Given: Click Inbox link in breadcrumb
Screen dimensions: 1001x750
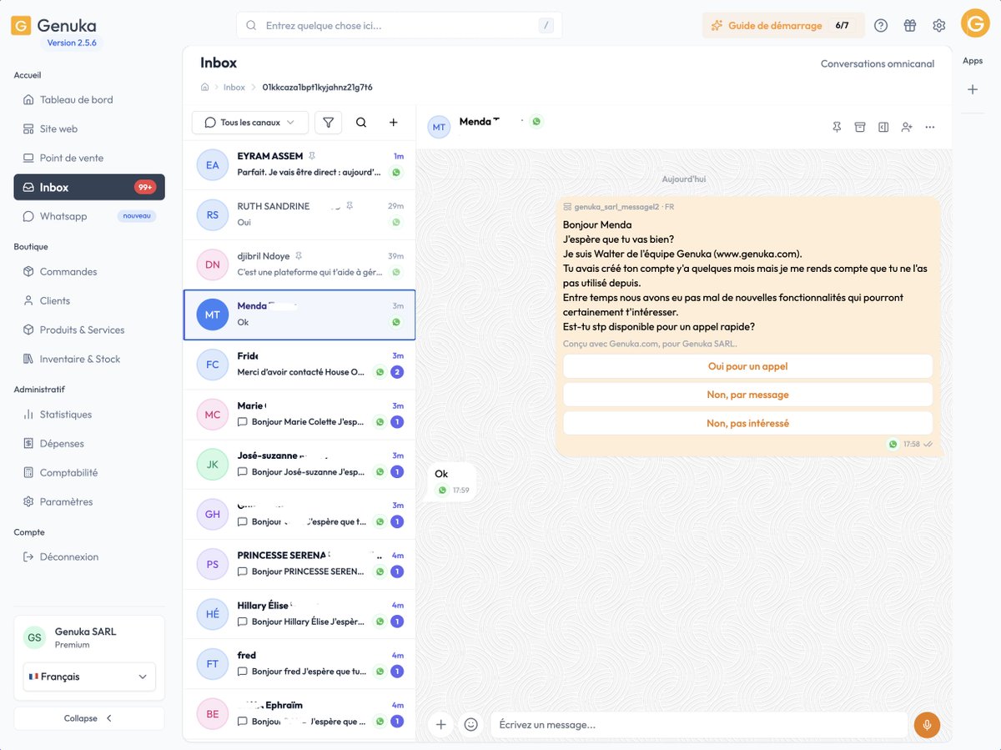Looking at the screenshot, I should [234, 87].
